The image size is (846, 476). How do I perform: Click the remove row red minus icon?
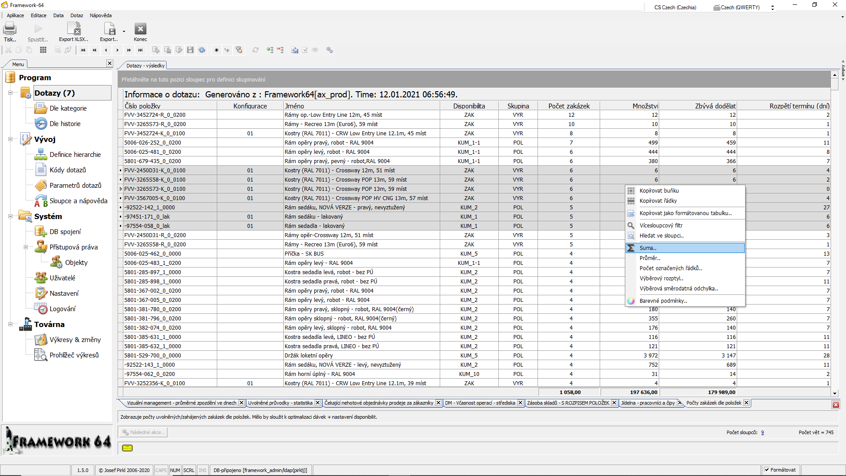[x=280, y=50]
